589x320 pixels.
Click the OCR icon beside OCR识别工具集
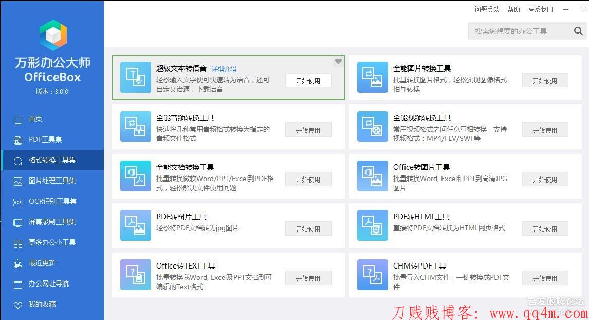click(17, 202)
